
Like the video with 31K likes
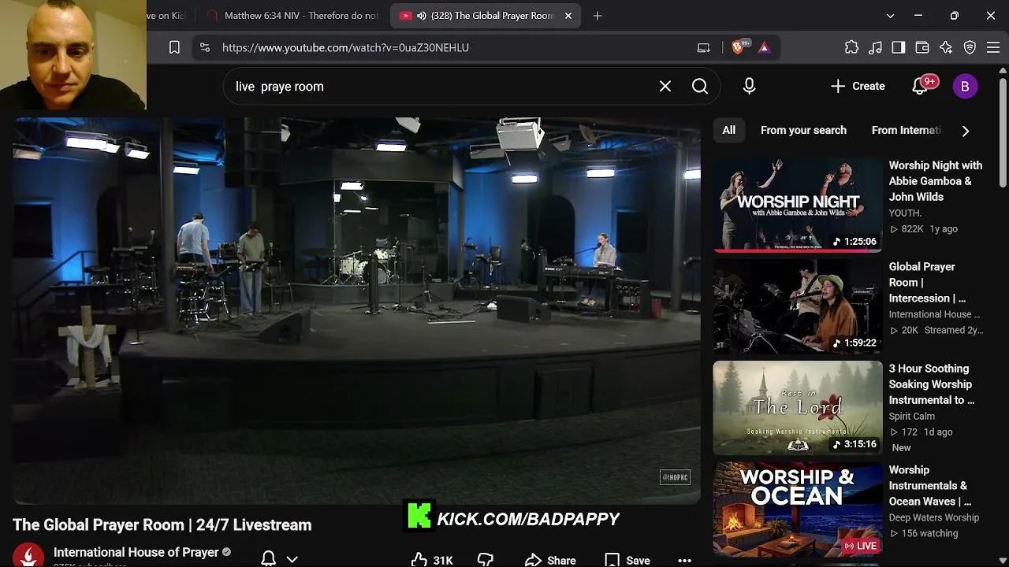432,560
